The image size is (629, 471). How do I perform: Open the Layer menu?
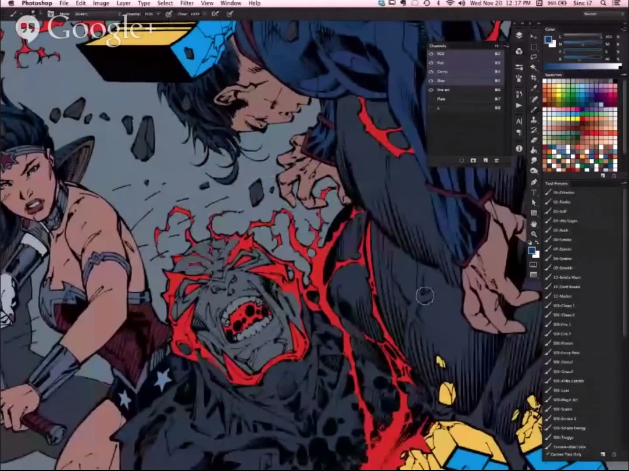[x=123, y=3]
